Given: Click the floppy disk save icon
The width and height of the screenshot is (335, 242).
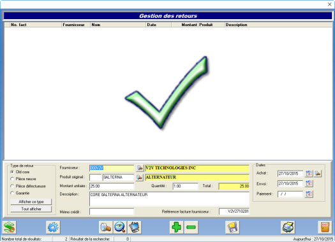Looking at the screenshot, I should point(232,227).
